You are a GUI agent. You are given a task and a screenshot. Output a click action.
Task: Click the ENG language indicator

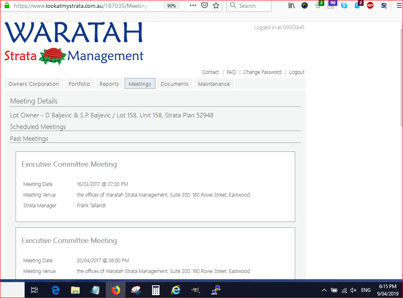(x=366, y=290)
